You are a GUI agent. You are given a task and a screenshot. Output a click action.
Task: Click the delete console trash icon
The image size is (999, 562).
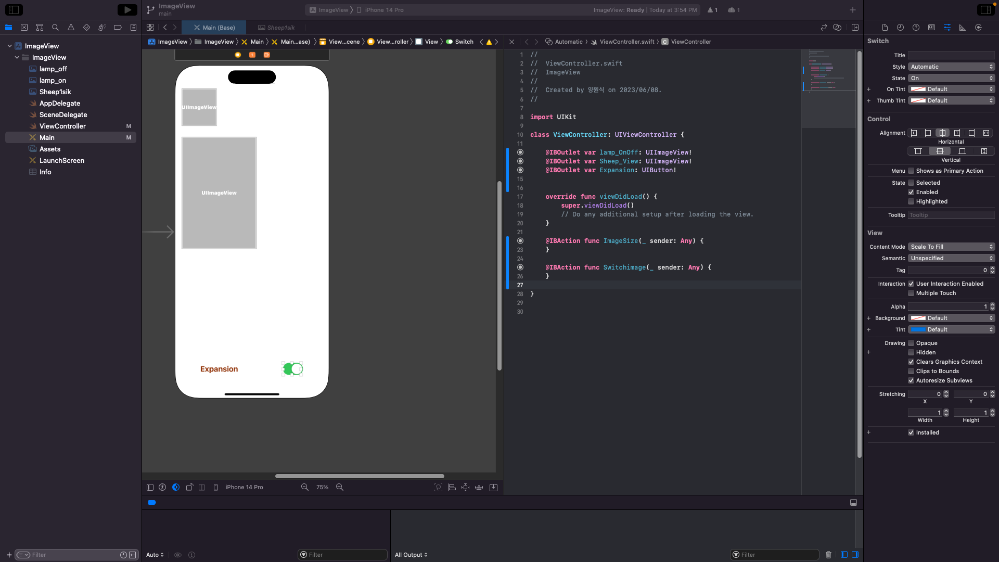[x=828, y=555]
